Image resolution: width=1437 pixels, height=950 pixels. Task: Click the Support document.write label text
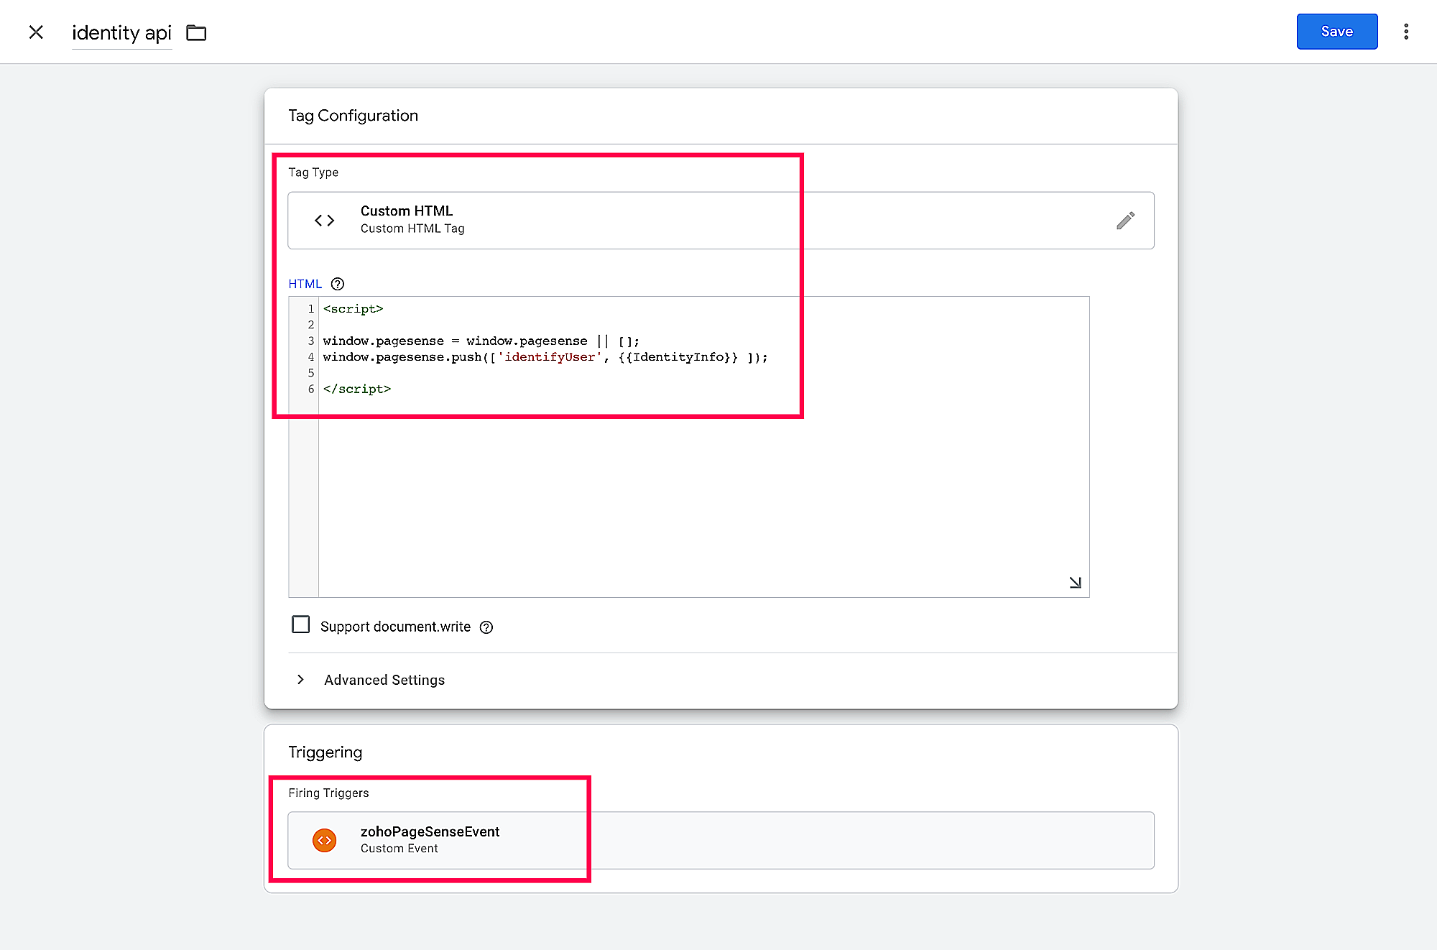coord(395,627)
